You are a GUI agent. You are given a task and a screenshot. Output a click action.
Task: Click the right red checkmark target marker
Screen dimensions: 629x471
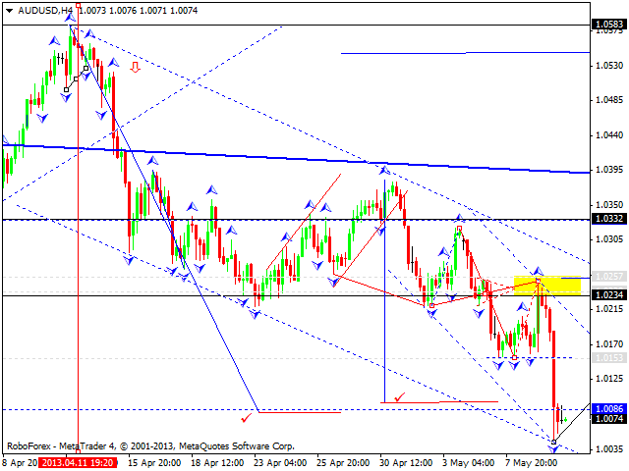coord(398,396)
